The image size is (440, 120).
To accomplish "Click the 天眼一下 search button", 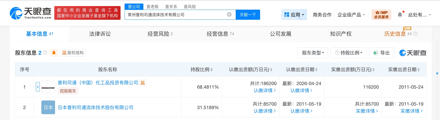I will tap(248, 15).
